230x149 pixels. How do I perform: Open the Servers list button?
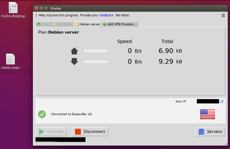[210, 132]
